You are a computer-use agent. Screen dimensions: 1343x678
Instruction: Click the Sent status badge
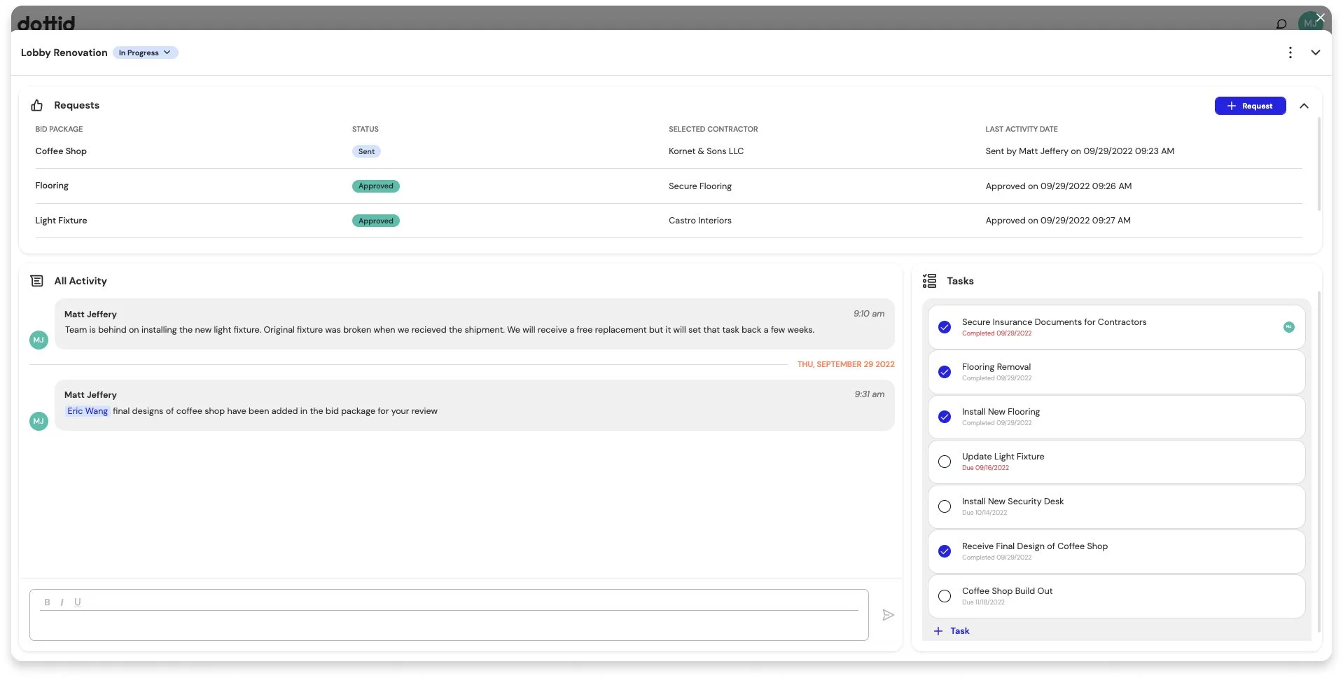point(366,151)
